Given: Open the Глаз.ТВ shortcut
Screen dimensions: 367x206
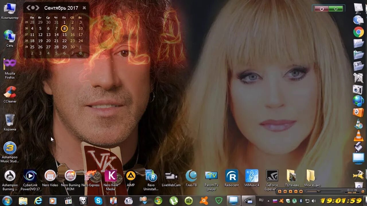Looking at the screenshot, I should (191, 179).
